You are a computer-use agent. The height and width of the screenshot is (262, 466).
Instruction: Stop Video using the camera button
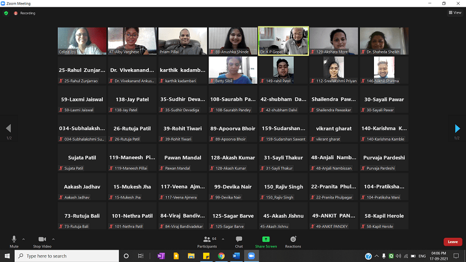click(42, 240)
